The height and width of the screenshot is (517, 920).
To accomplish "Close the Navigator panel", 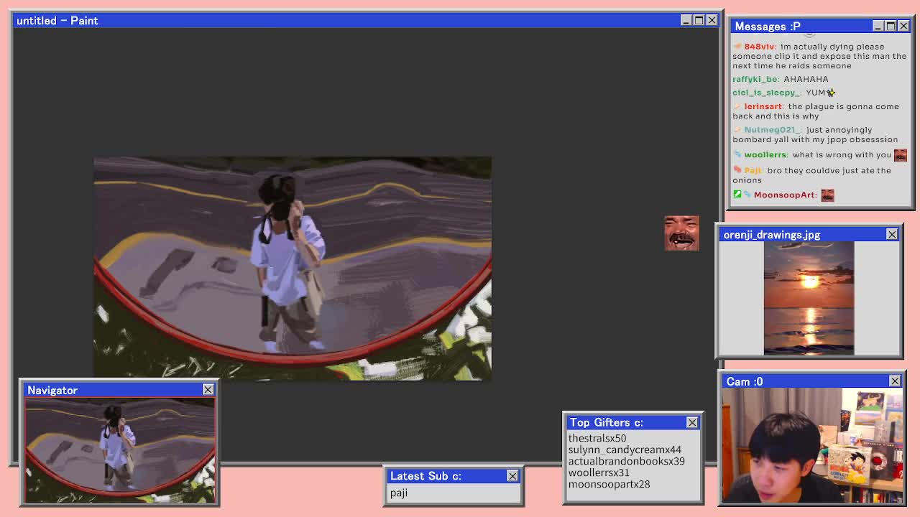I will point(208,389).
